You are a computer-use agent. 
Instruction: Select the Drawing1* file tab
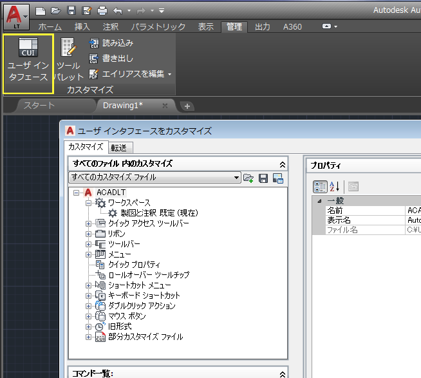(x=123, y=106)
